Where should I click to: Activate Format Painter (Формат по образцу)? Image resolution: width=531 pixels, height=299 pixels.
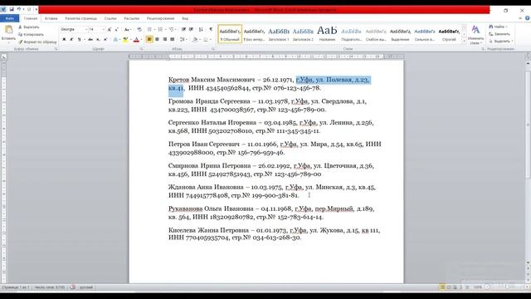(37, 42)
